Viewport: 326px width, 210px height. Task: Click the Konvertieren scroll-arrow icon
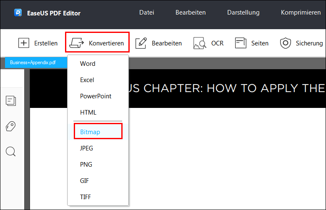point(77,43)
